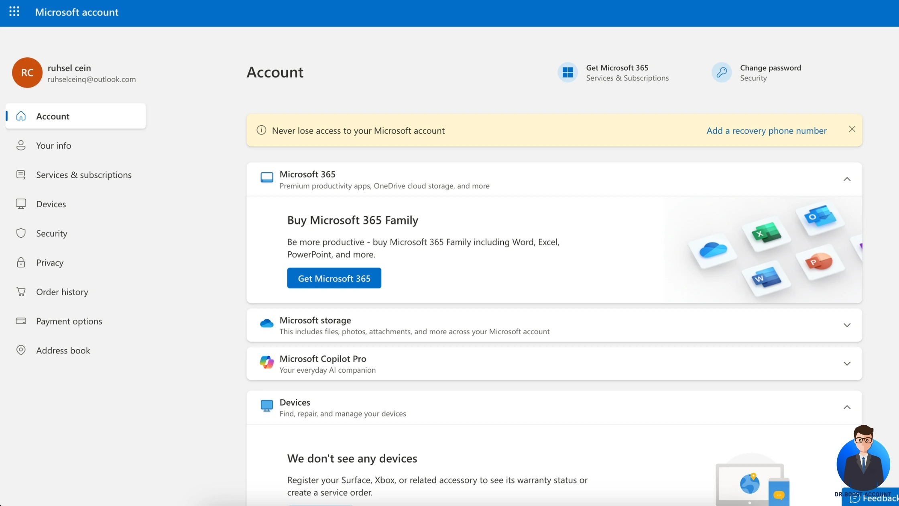Click the Word app icon in promo
This screenshot has height=506, width=899.
click(766, 278)
